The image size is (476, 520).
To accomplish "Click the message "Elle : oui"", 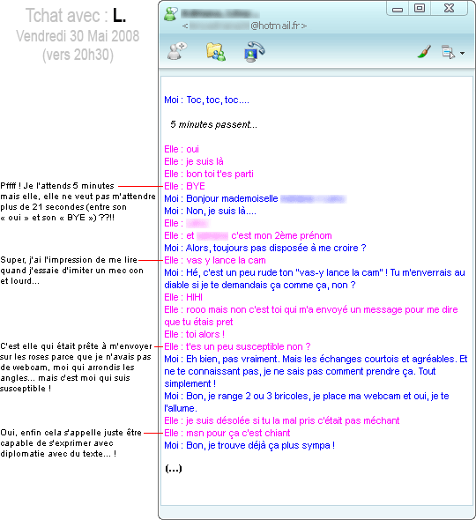I will pyautogui.click(x=182, y=149).
